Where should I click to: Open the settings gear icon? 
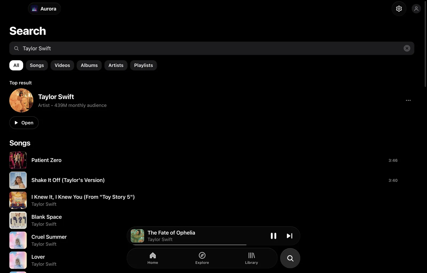tap(399, 9)
